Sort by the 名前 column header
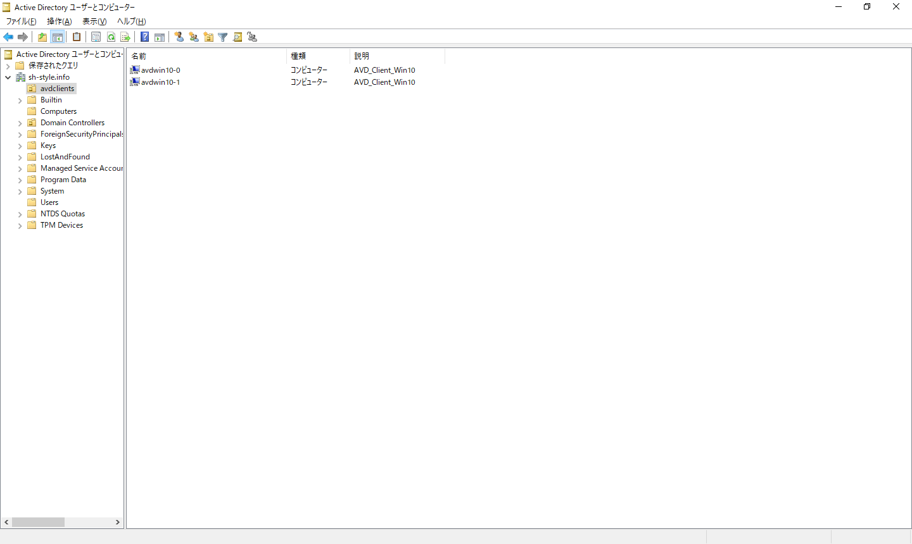 tap(206, 56)
